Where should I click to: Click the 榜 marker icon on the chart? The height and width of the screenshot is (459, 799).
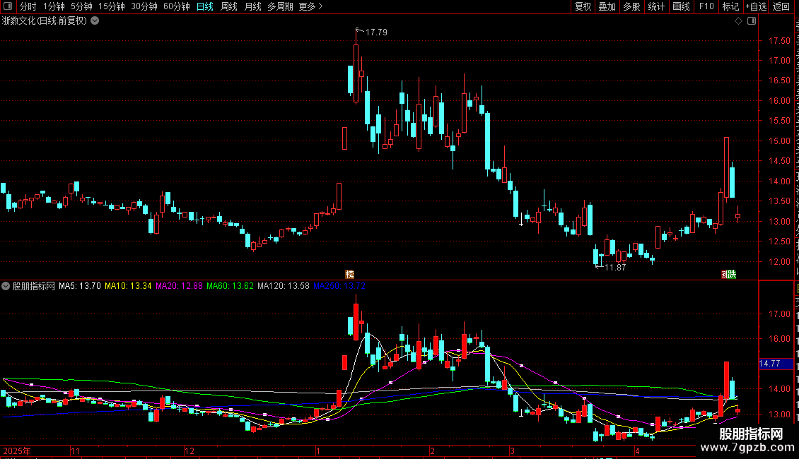[349, 274]
